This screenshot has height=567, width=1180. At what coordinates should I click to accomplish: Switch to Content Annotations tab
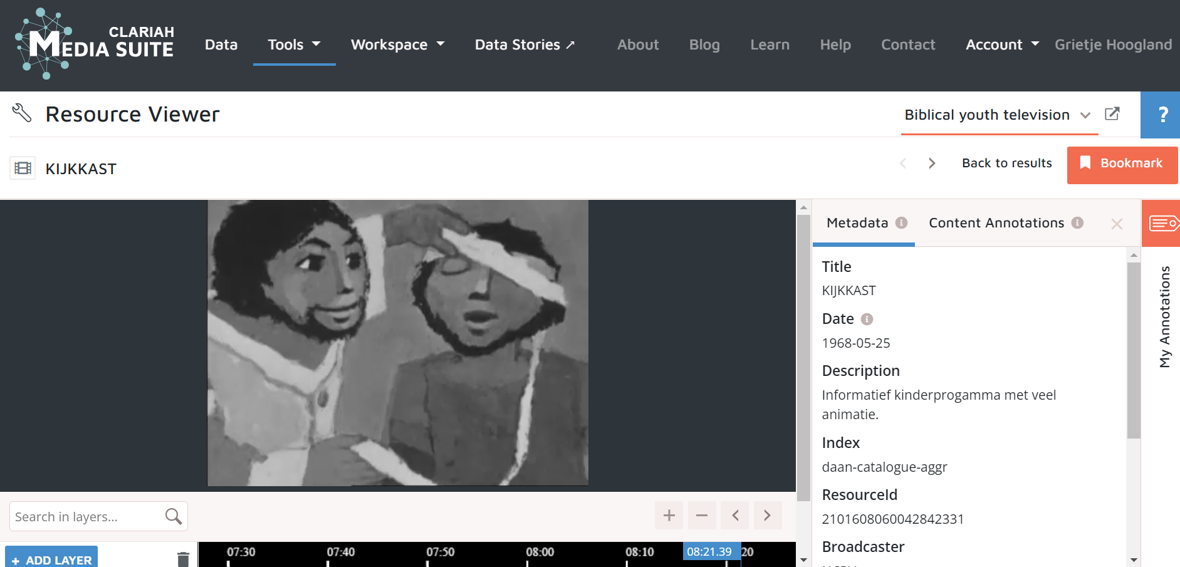[x=996, y=223]
